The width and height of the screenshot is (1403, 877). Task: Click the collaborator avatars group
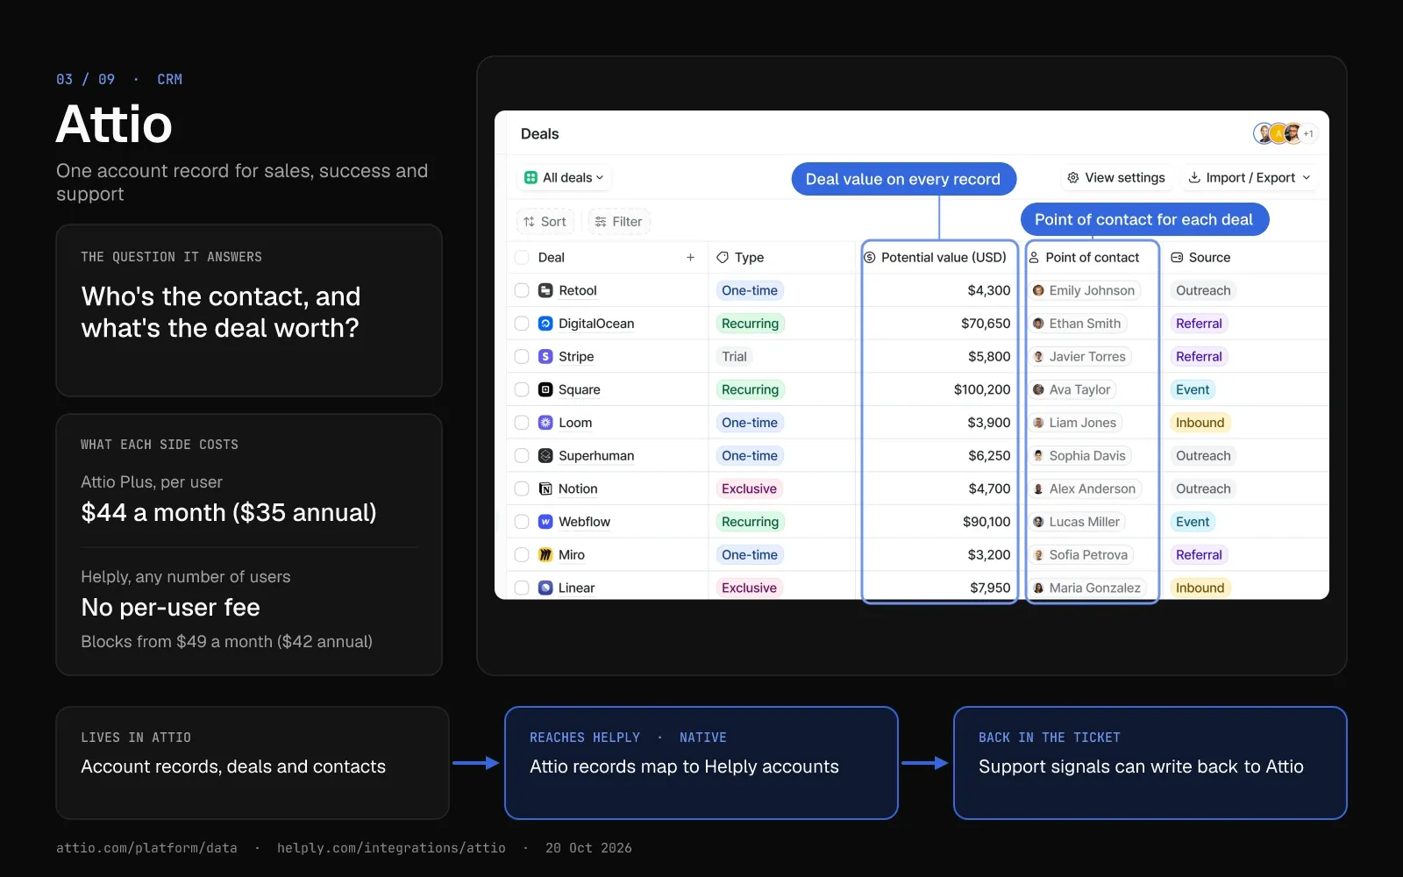(x=1285, y=133)
